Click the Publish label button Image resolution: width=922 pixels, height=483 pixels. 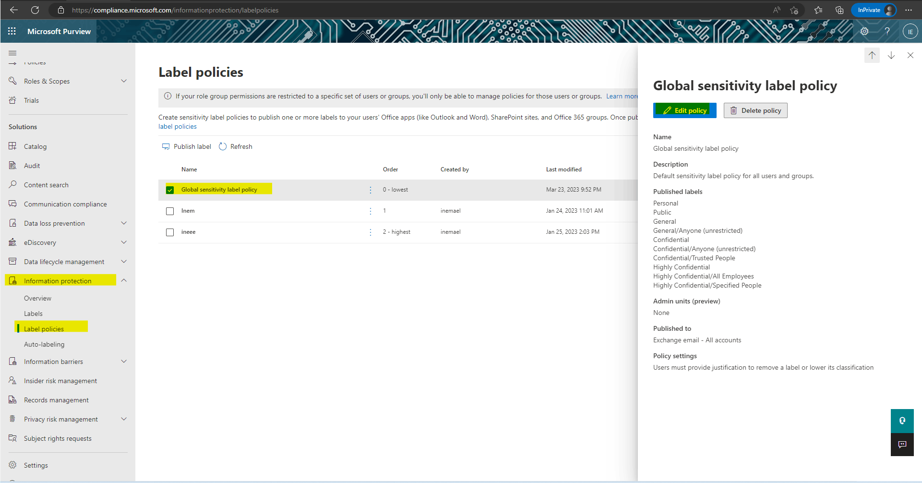click(x=187, y=146)
